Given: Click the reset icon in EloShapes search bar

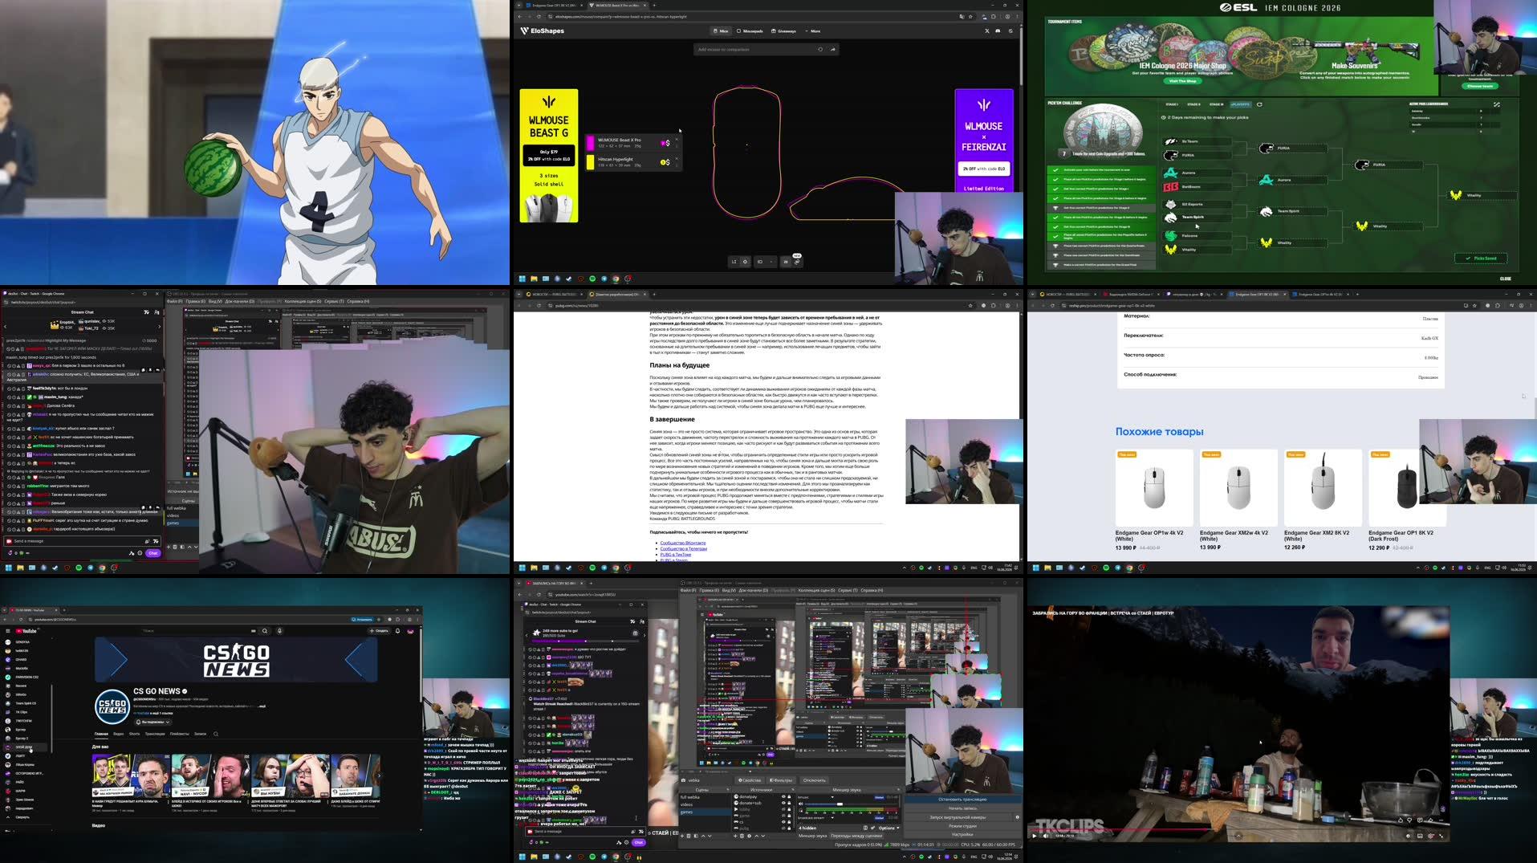Looking at the screenshot, I should (819, 49).
